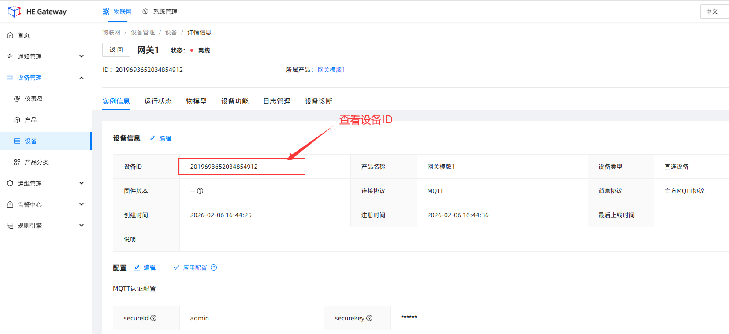This screenshot has height=334, width=729.
Task: Click the secureKey help question icon
Action: tap(369, 318)
